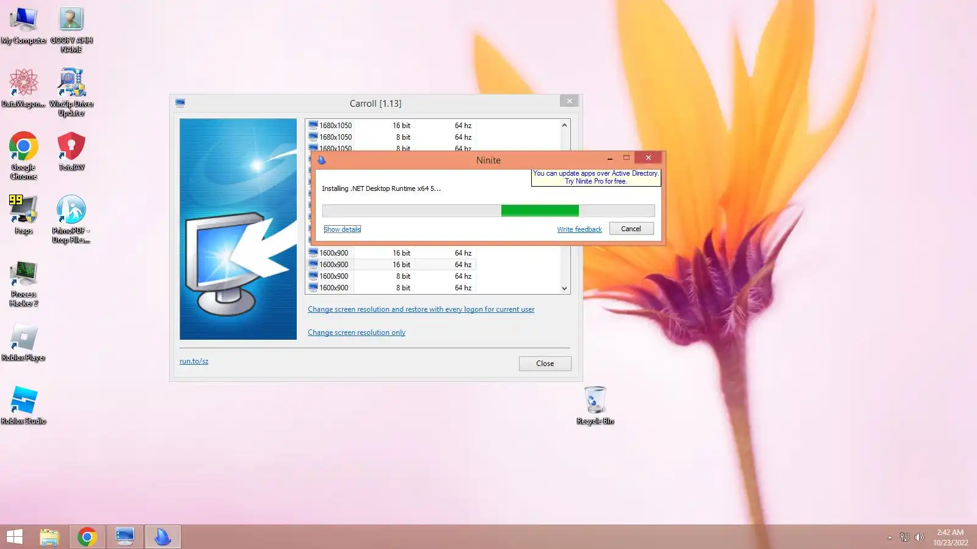Open the run.to/sz link in Carroll
This screenshot has width=977, height=549.
[194, 361]
